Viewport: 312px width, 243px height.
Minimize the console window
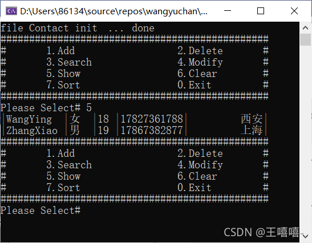click(x=228, y=11)
